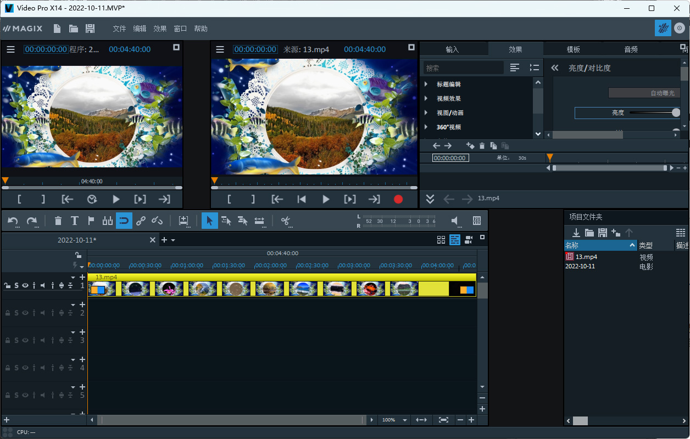This screenshot has height=439, width=690.
Task: Toggle the magnet snapping button
Action: pos(124,221)
